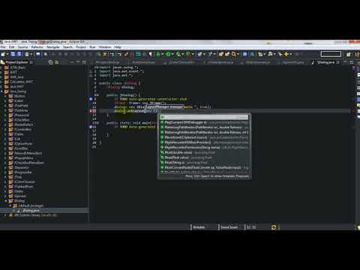
Task: Click Link with Editor in Project Explorer
Action: [57, 62]
